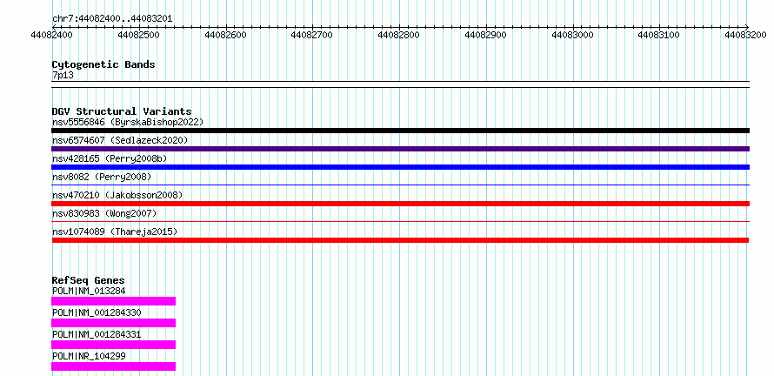Viewport: 774px width, 376px height.
Task: Select the 44083200 ruler tick label
Action: coord(746,35)
